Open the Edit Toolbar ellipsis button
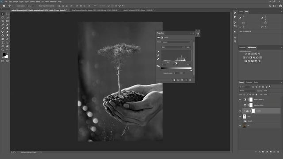The width and height of the screenshot is (283, 159). click(8, 50)
